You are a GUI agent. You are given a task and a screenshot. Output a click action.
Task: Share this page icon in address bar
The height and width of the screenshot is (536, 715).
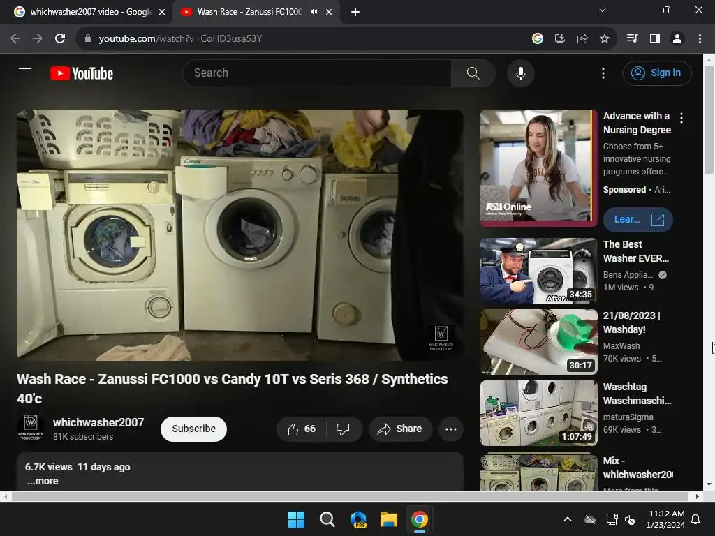coord(582,39)
